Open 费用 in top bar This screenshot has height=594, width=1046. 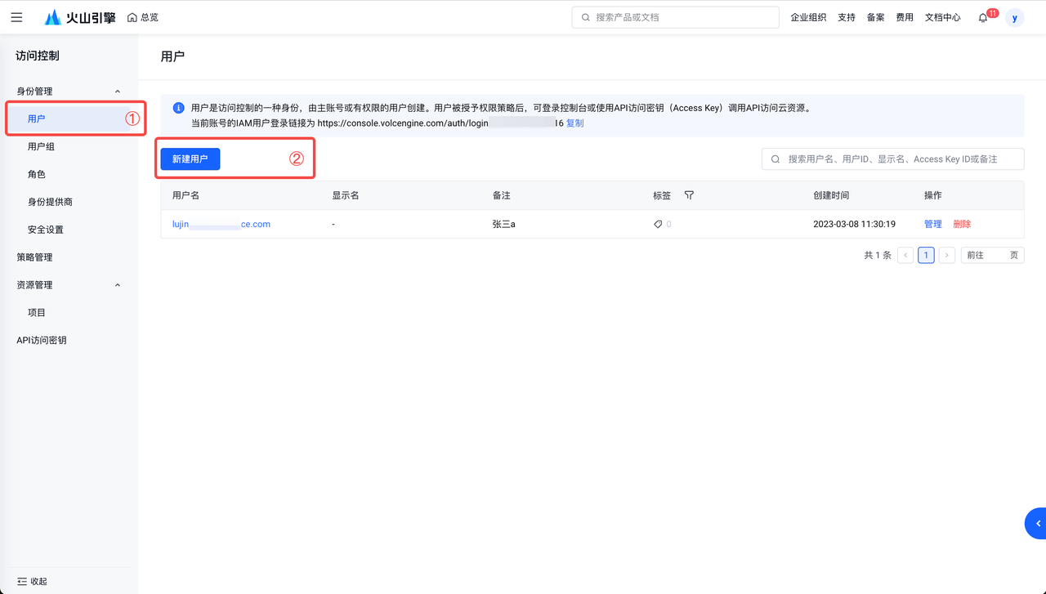[905, 17]
